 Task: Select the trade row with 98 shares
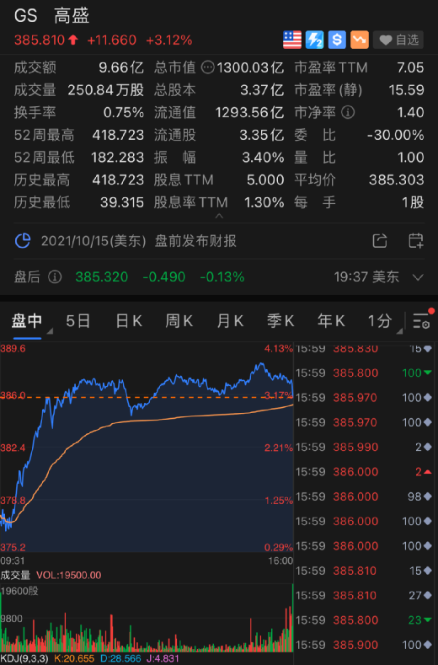click(x=364, y=496)
